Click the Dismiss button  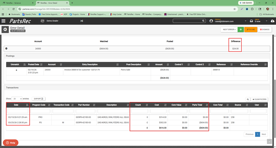tap(265, 29)
